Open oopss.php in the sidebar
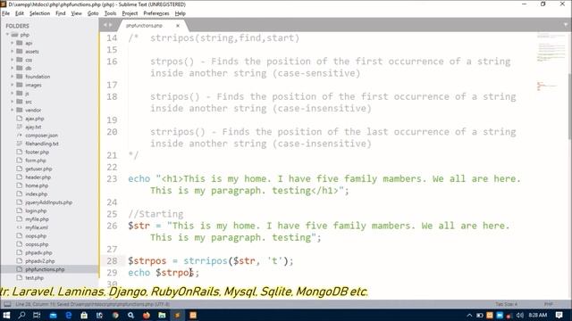 pyautogui.click(x=37, y=244)
